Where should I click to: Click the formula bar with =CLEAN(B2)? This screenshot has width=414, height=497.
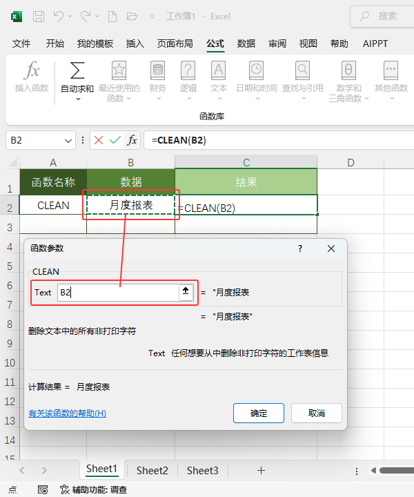pos(279,140)
